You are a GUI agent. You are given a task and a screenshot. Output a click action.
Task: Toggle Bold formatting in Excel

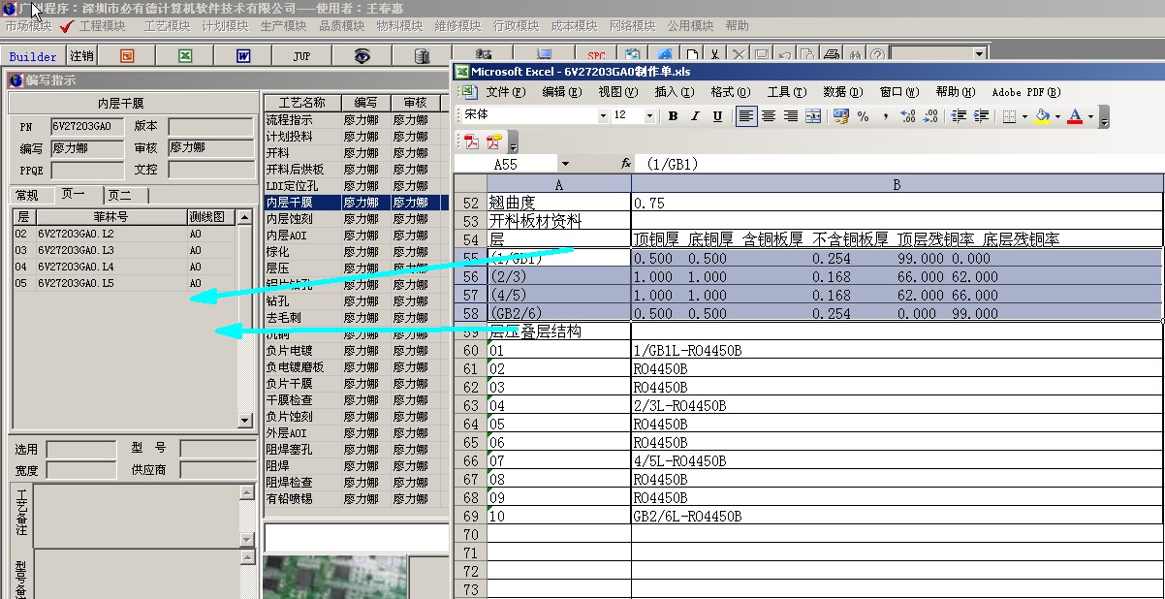click(673, 116)
